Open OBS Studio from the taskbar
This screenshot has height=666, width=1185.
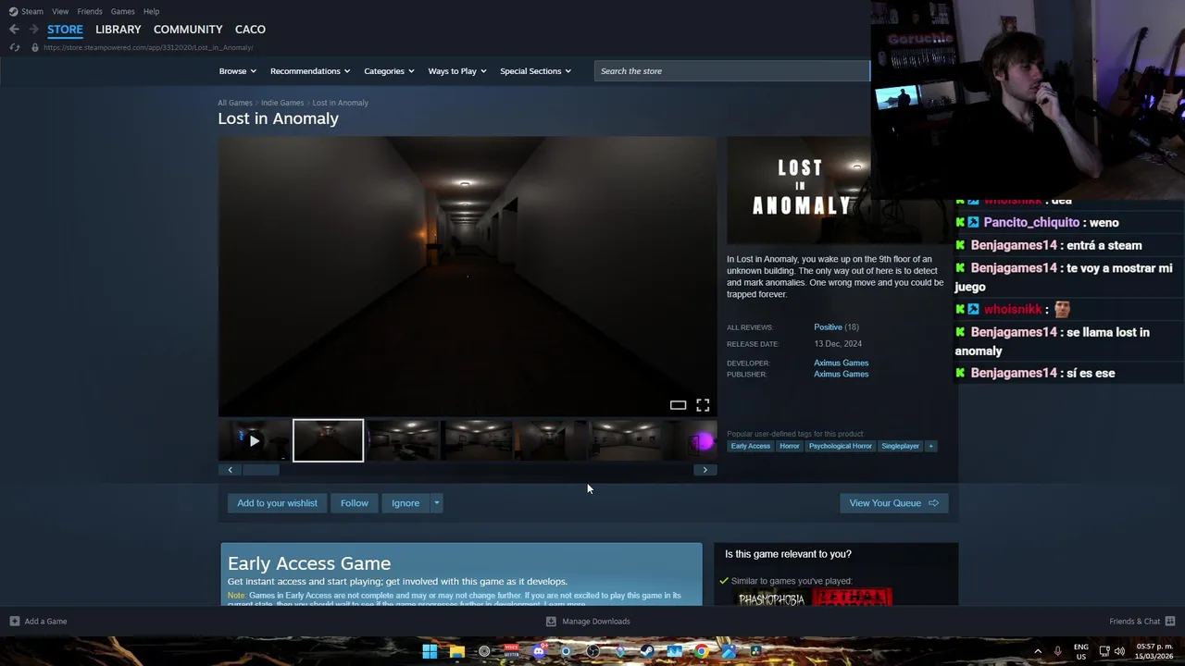tap(592, 651)
